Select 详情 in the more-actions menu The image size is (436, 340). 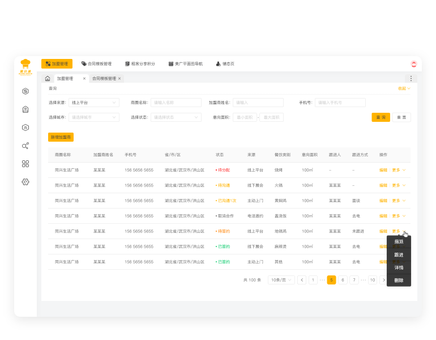pyautogui.click(x=399, y=267)
